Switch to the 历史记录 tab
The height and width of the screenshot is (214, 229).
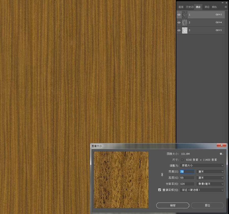point(190,7)
